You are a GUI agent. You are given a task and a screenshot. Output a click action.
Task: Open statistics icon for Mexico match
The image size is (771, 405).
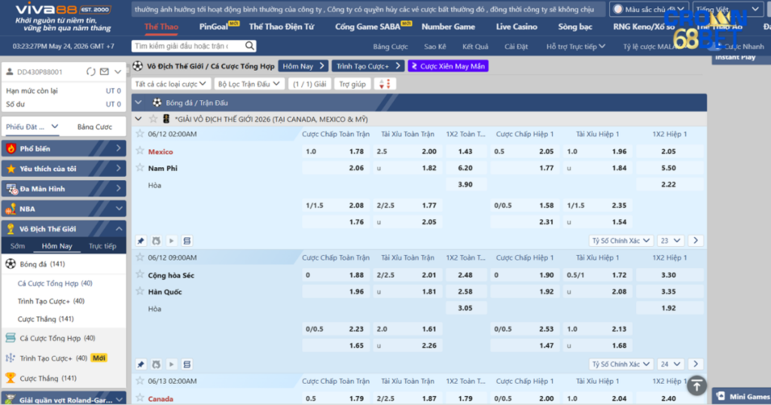157,241
